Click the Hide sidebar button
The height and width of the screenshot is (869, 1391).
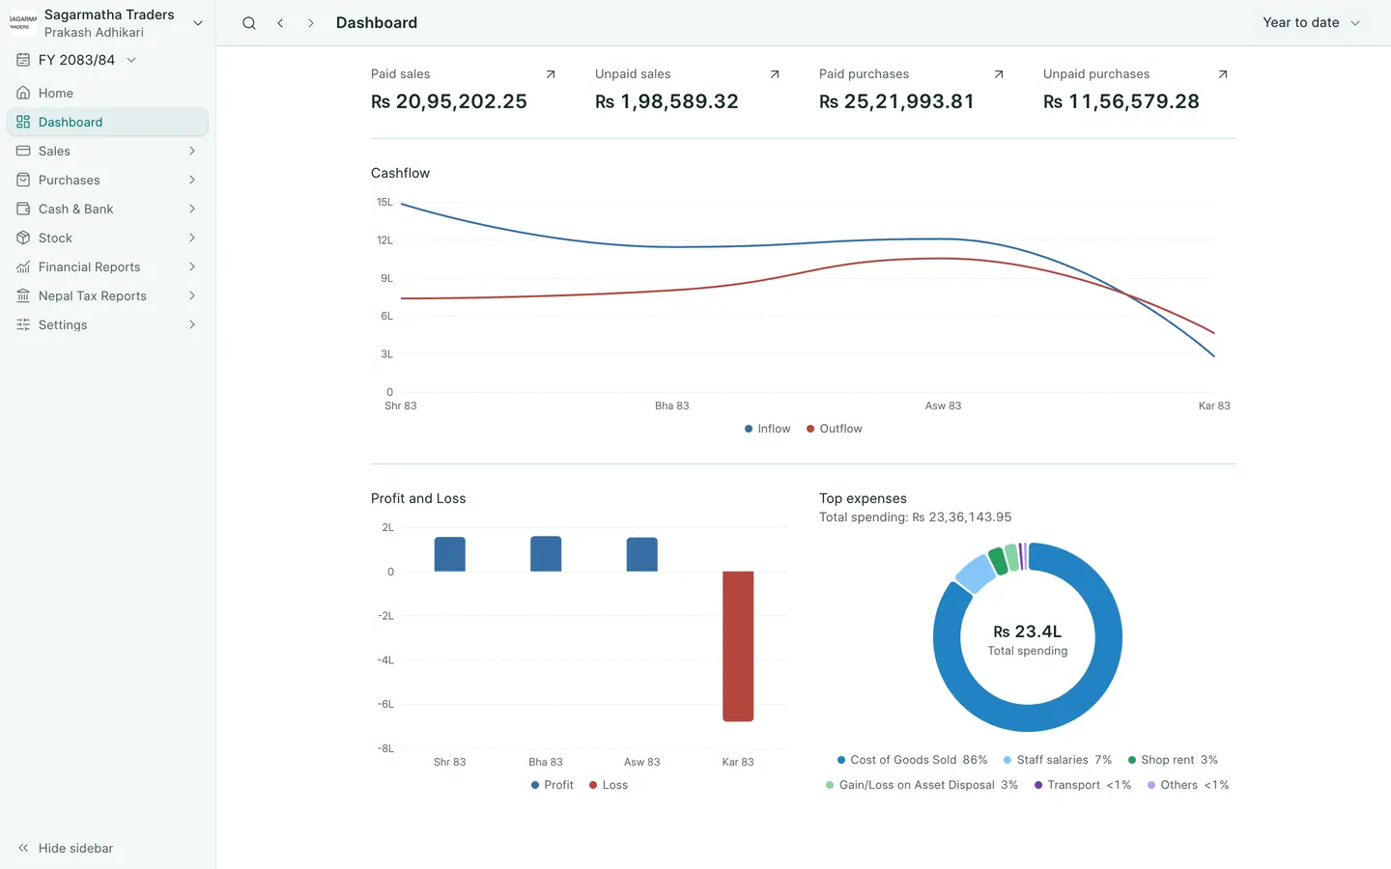[66, 848]
